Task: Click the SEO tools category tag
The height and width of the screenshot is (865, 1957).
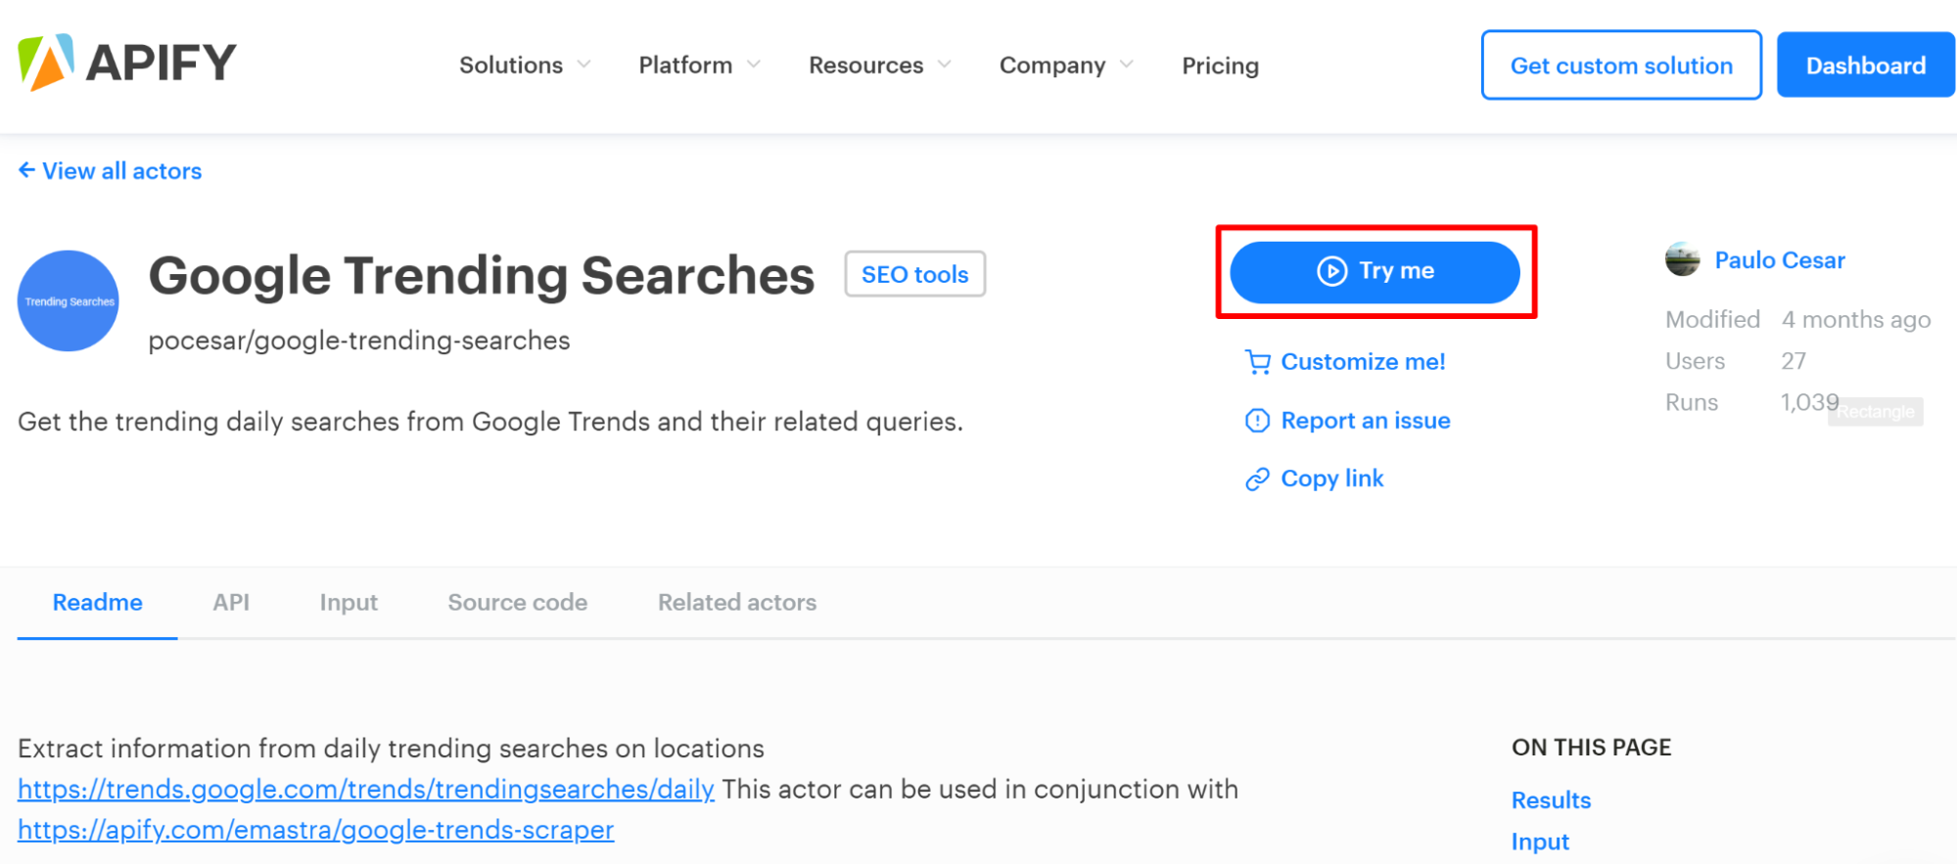Action: click(x=914, y=274)
